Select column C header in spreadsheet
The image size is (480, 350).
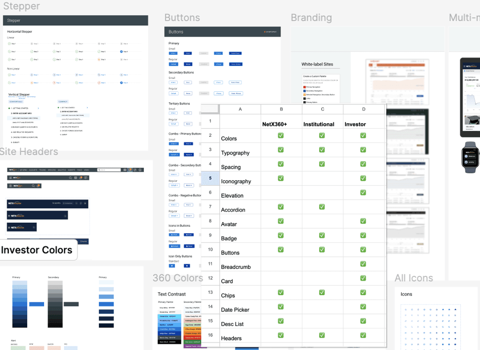point(322,109)
